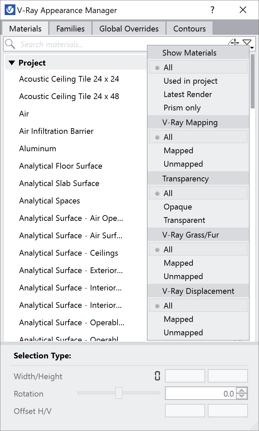This screenshot has width=259, height=431.
Task: Click the materials list scrollbar thumb
Action: (253, 81)
